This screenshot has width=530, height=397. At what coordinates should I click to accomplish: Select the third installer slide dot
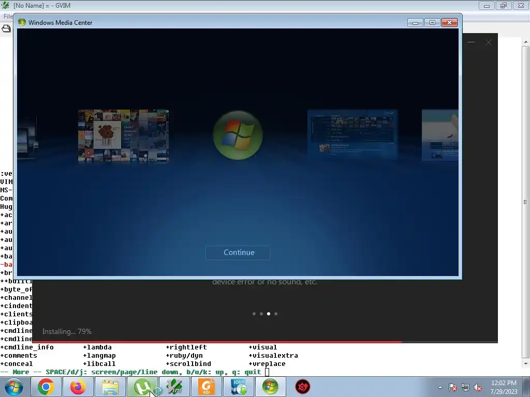point(269,314)
